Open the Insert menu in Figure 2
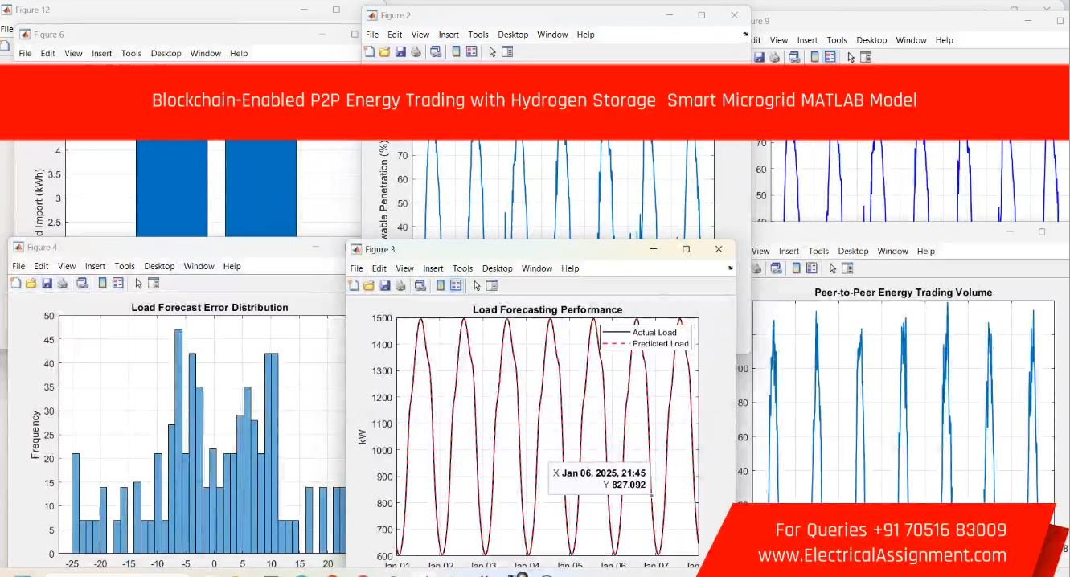The height and width of the screenshot is (577, 1070). 449,35
